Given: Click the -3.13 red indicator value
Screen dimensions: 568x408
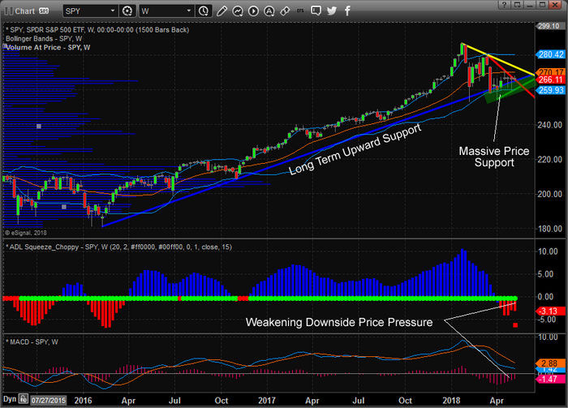Looking at the screenshot, I should coord(550,311).
